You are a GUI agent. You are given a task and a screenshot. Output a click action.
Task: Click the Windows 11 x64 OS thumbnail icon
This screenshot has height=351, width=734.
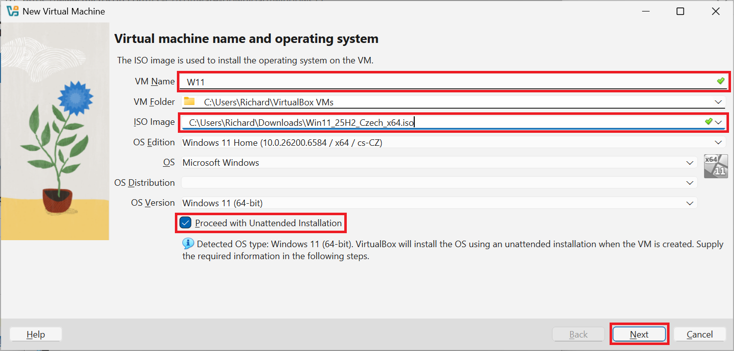point(716,166)
